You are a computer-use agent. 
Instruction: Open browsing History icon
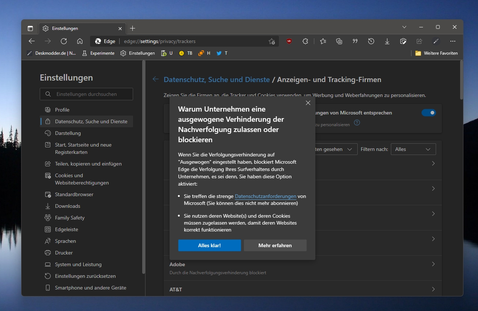pyautogui.click(x=371, y=41)
